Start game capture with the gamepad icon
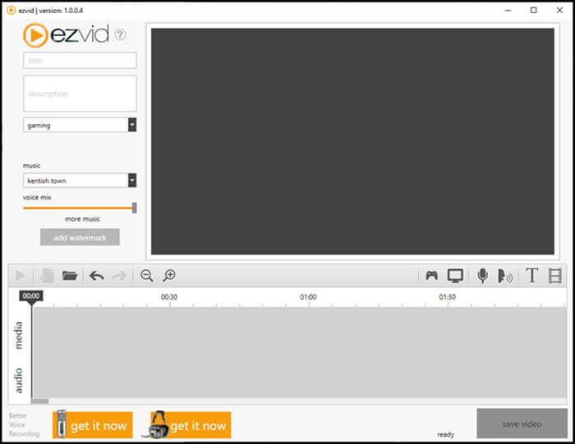 (431, 276)
